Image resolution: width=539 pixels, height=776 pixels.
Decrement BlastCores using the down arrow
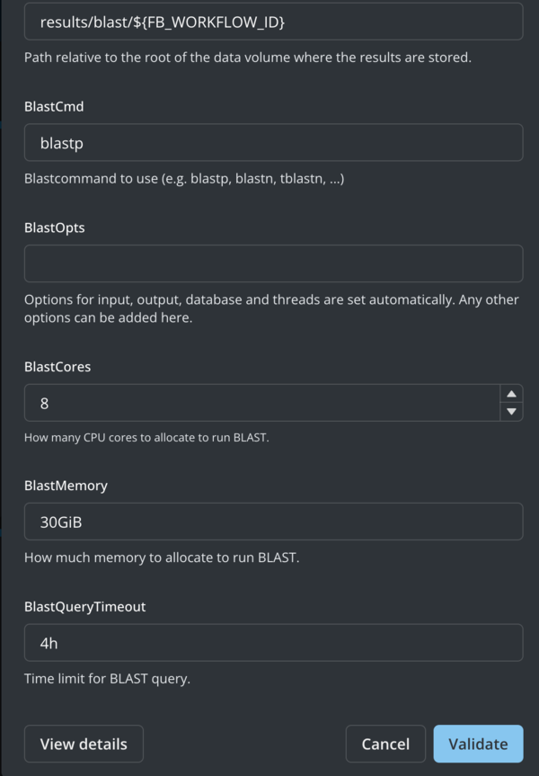510,412
